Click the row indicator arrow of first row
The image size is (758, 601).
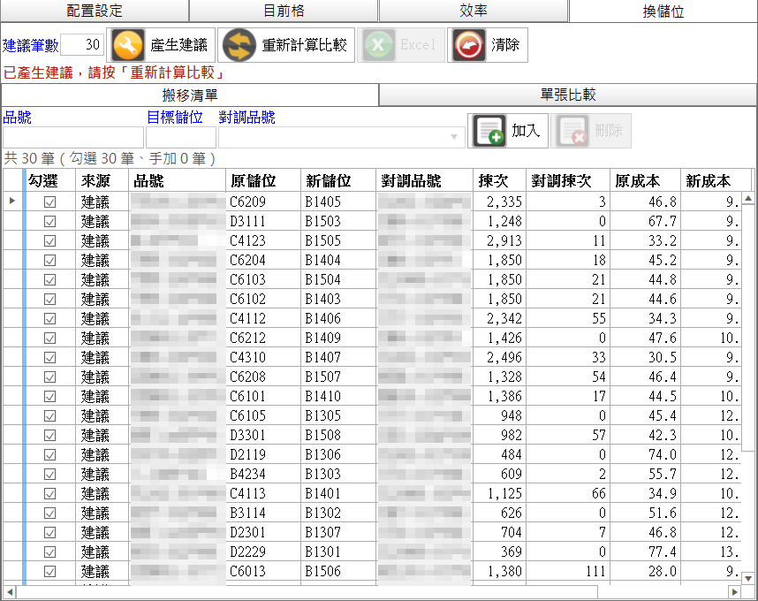pos(12,201)
